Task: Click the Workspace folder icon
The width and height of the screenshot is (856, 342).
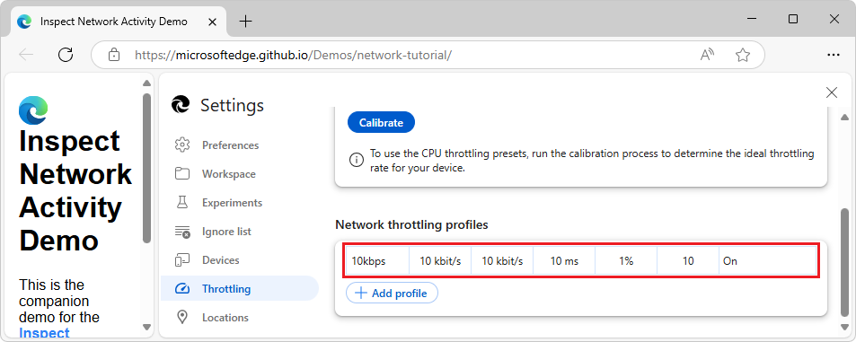Action: pos(181,174)
